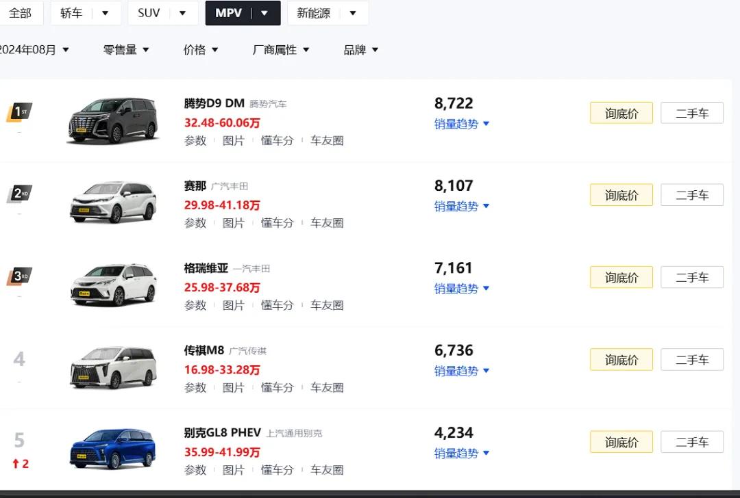The width and height of the screenshot is (740, 498).
Task: Open the 价格 filter dropdown
Action: tap(201, 50)
